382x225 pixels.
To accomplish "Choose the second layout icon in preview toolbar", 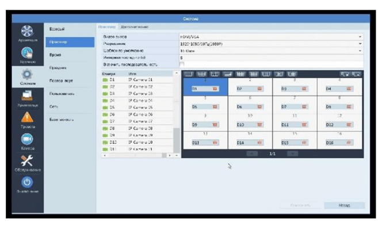I will 201,74.
